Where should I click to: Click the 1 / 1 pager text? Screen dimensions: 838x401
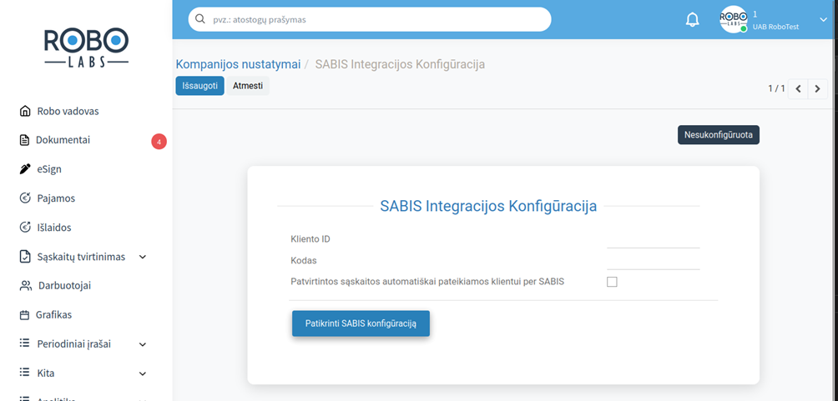coord(776,88)
